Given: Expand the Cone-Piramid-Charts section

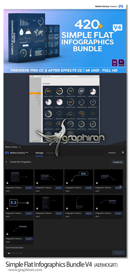Looking at the screenshot, I should (15, 248).
